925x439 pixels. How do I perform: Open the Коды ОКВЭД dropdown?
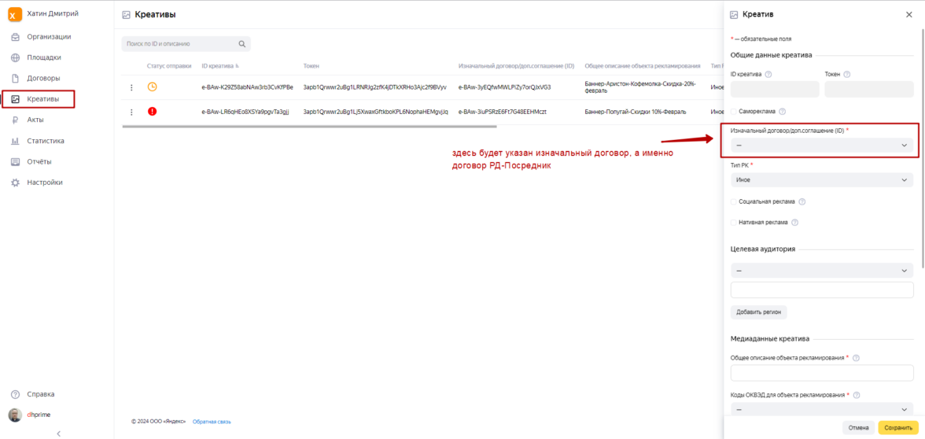pos(822,409)
